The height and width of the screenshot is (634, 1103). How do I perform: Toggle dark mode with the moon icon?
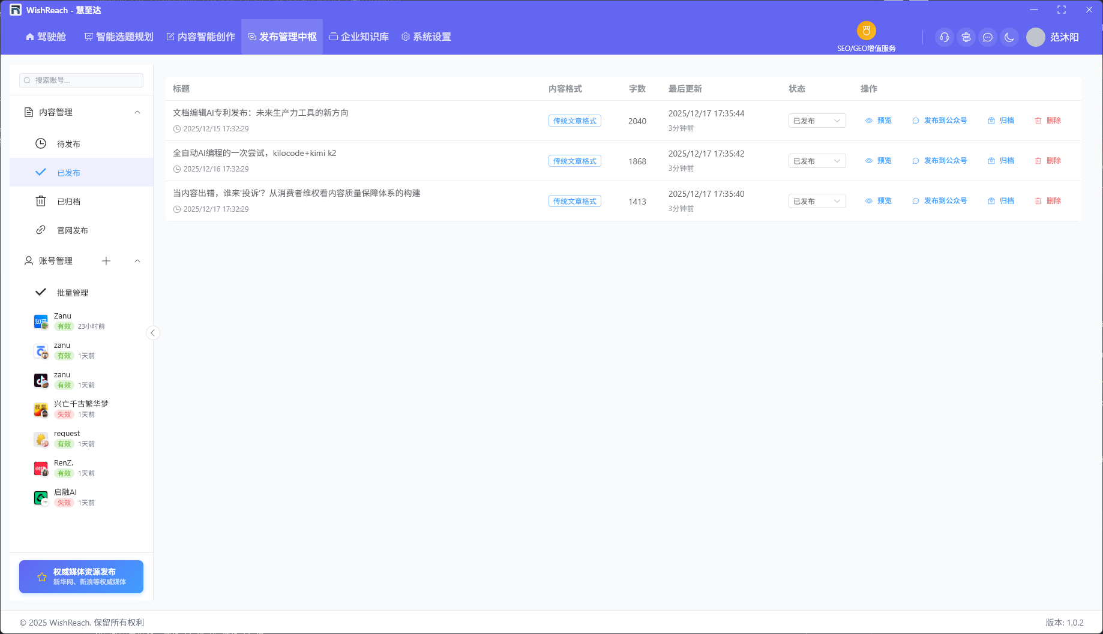pyautogui.click(x=1009, y=37)
